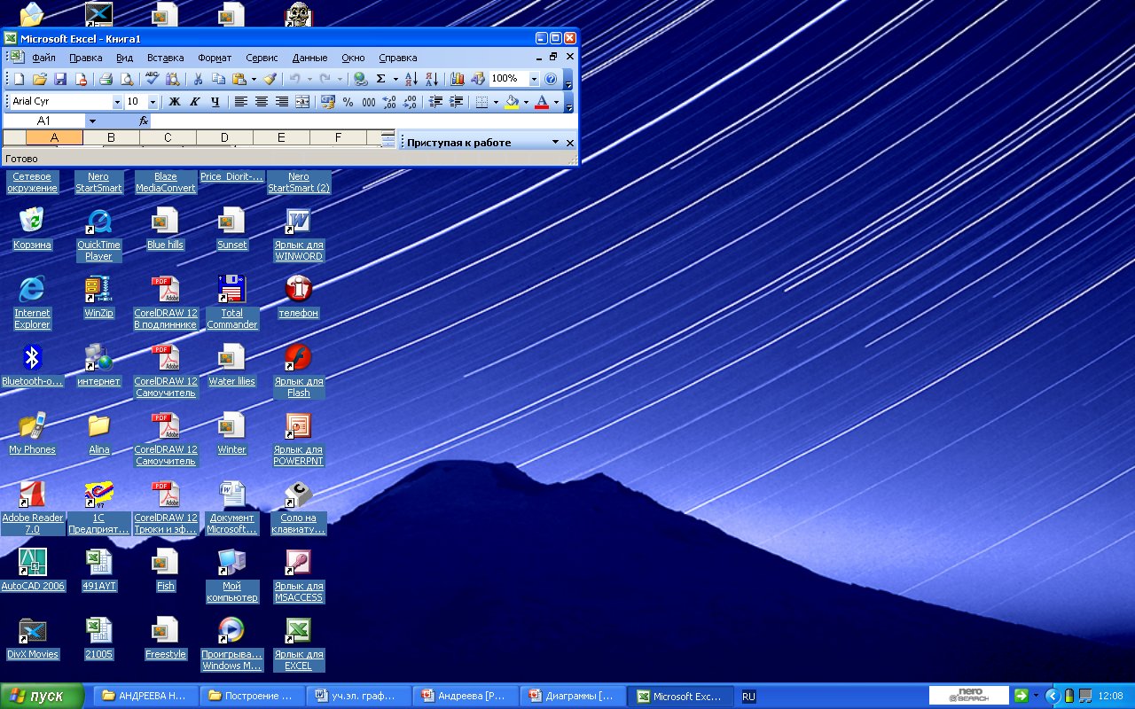Screen dimensions: 1135x709
Task: Open the Данные menu
Action: click(309, 58)
